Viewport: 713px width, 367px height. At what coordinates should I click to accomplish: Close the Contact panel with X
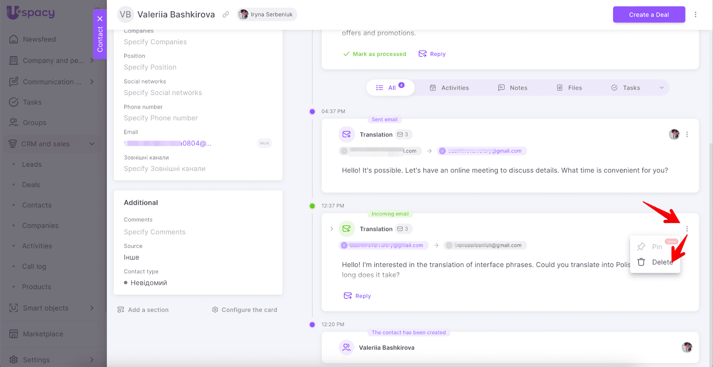[x=100, y=19]
